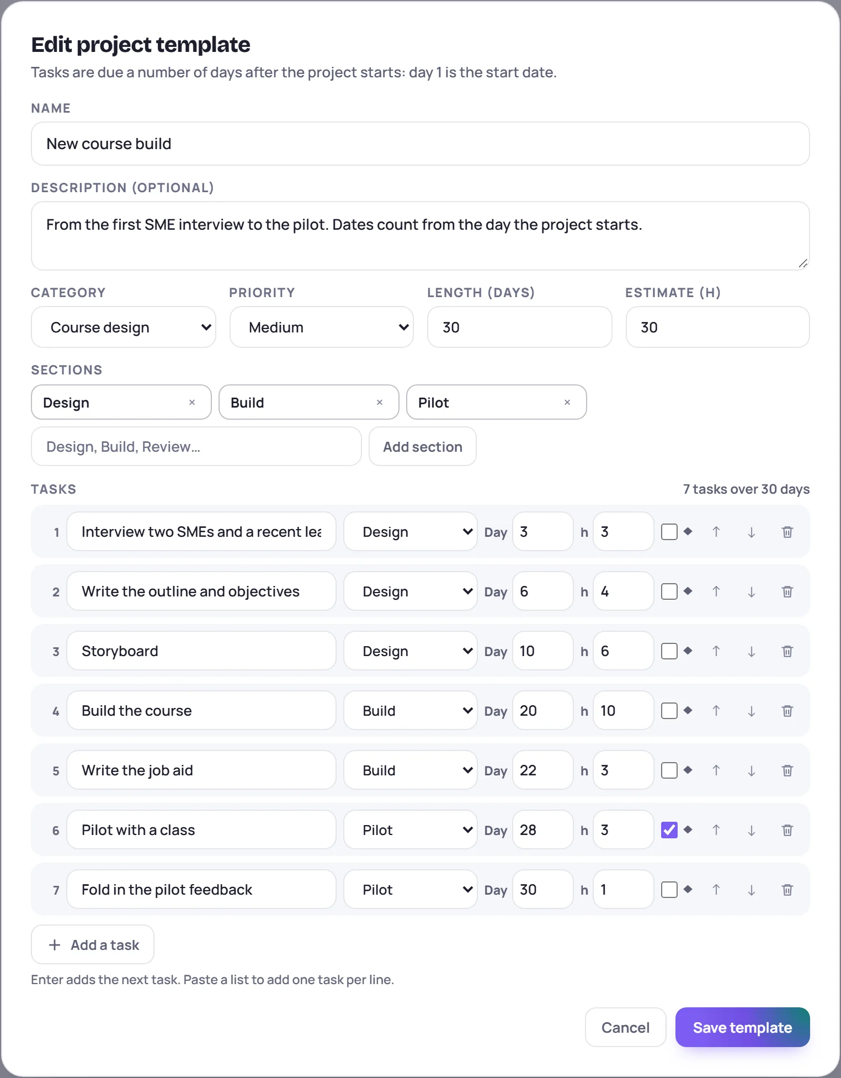Open section dropdown for Build the course

[x=411, y=711]
